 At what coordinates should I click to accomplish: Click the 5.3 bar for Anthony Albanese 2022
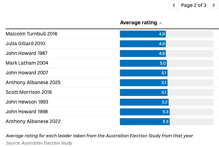145,122
